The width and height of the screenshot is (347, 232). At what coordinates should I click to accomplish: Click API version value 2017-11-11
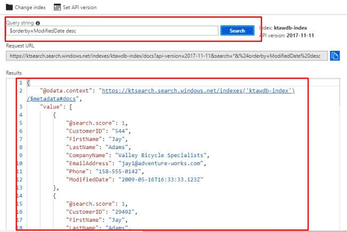[x=300, y=35]
